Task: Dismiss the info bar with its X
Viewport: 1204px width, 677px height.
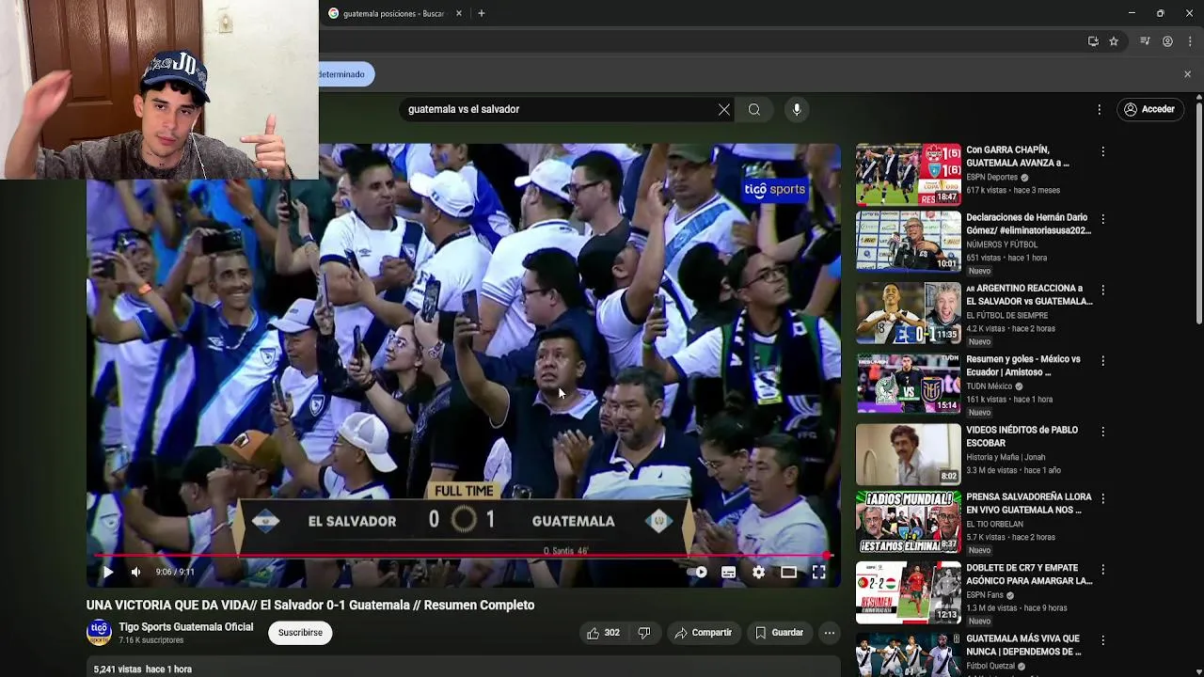Action: pyautogui.click(x=1187, y=74)
